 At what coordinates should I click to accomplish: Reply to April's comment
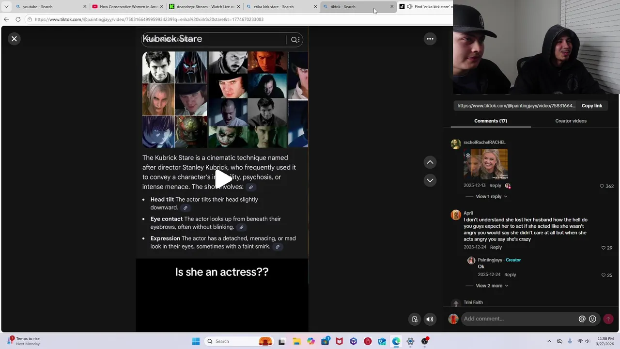coord(496,247)
